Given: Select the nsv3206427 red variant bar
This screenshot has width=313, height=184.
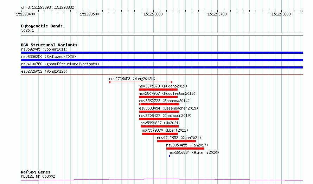Looking at the screenshot, I should pos(159,119).
